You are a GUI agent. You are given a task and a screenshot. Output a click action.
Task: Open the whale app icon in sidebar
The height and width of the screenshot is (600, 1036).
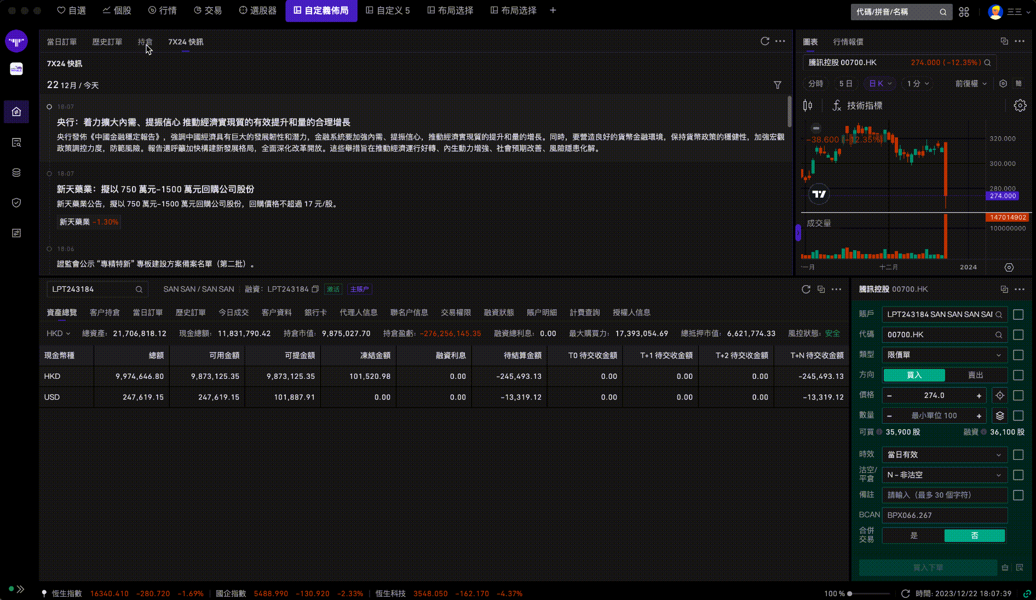coord(16,69)
